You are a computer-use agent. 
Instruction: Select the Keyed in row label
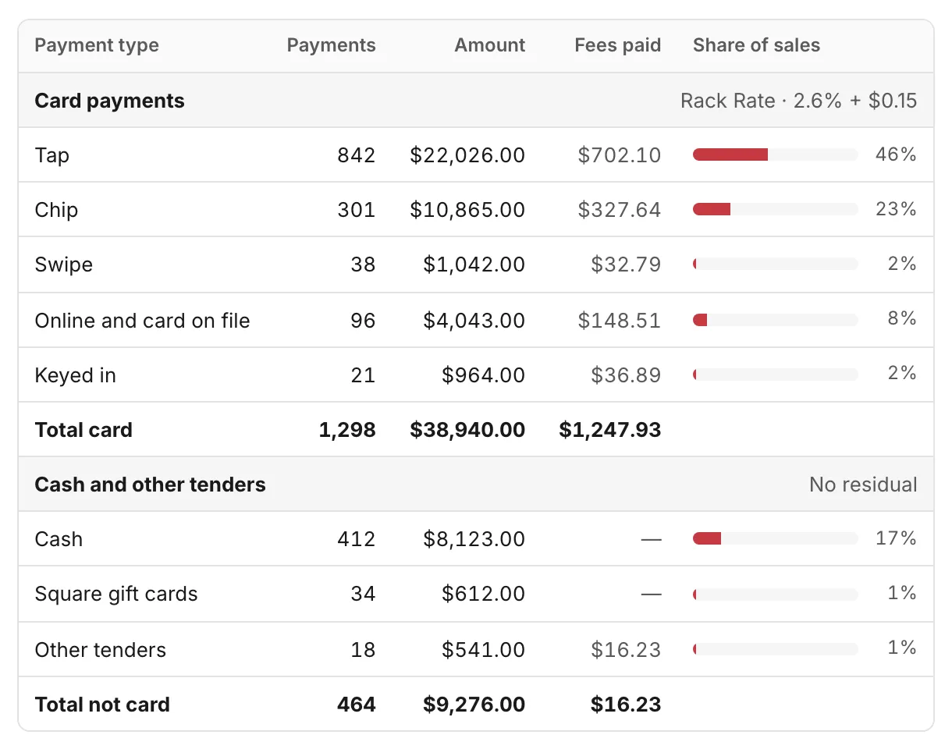tap(76, 375)
